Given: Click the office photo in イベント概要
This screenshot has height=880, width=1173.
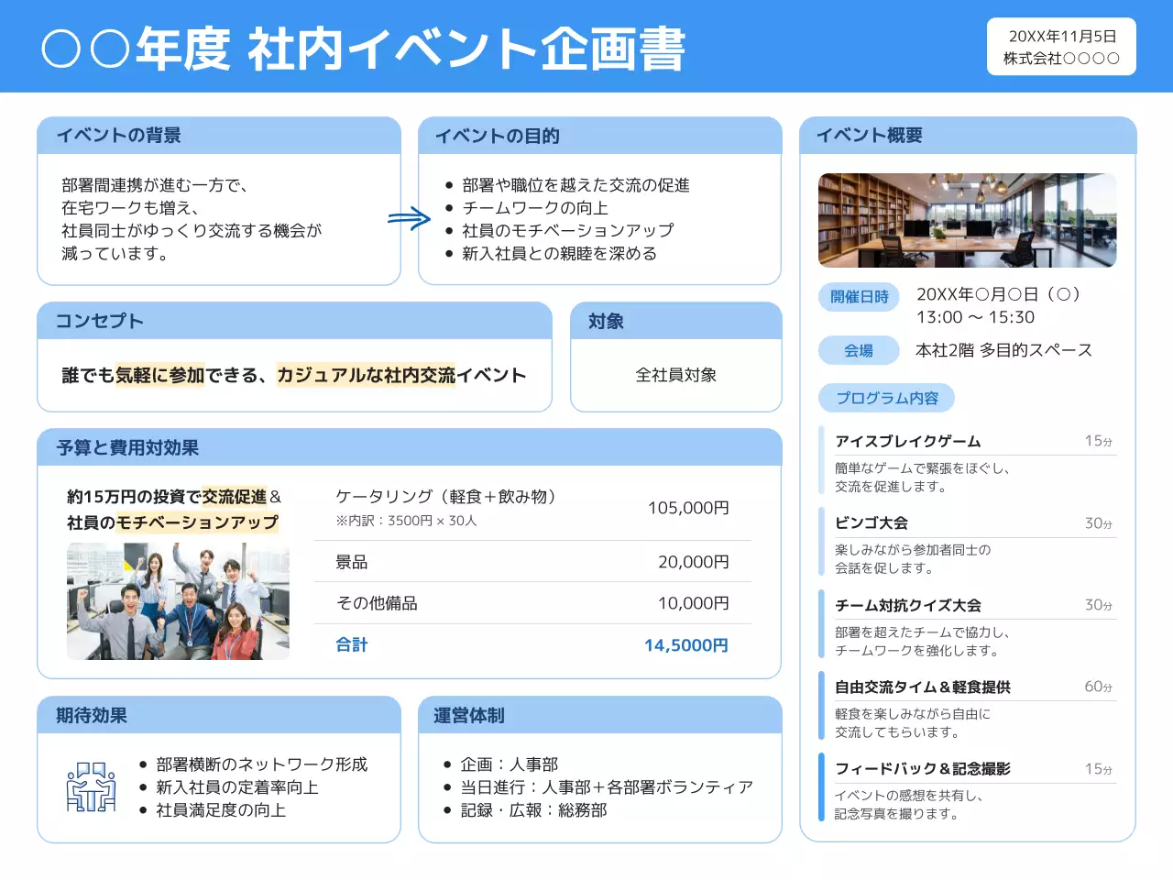Looking at the screenshot, I should (x=967, y=221).
